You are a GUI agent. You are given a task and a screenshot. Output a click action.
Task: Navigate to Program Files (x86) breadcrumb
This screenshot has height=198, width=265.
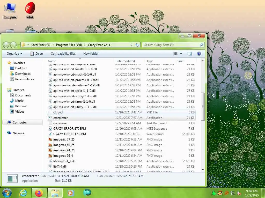click(69, 45)
